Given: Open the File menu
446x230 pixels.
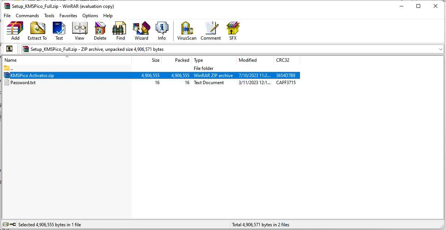Looking at the screenshot, I should click(x=7, y=16).
